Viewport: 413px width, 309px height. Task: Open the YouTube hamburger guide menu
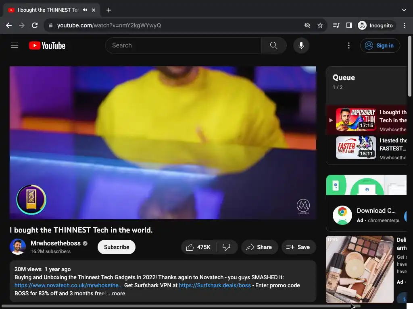tap(15, 45)
